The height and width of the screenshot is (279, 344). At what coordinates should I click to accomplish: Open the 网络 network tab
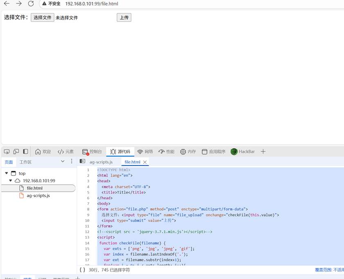tap(145, 151)
